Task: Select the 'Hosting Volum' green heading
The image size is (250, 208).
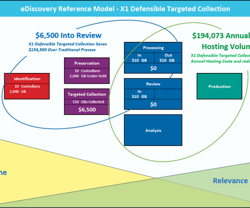Action: 226,47
